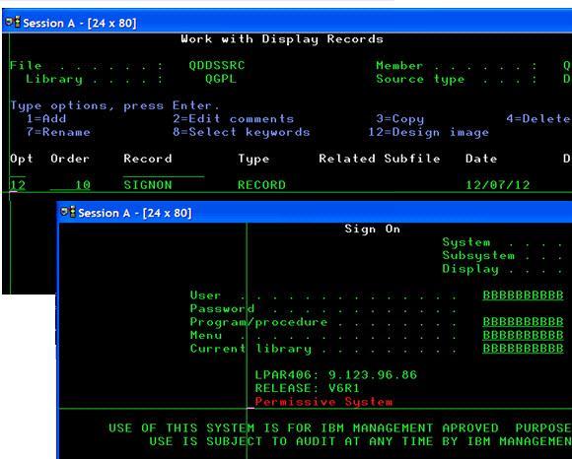This screenshot has height=459, width=572.
Task: Click the RECORD type value
Action: pyautogui.click(x=261, y=185)
